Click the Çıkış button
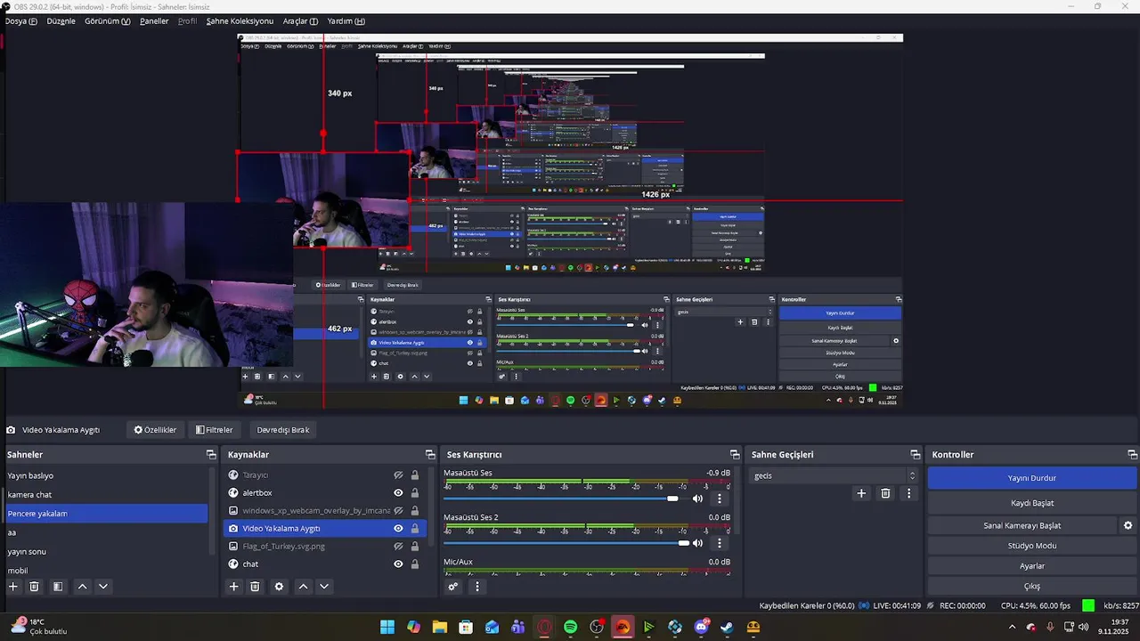This screenshot has width=1140, height=641. pos(1032,587)
